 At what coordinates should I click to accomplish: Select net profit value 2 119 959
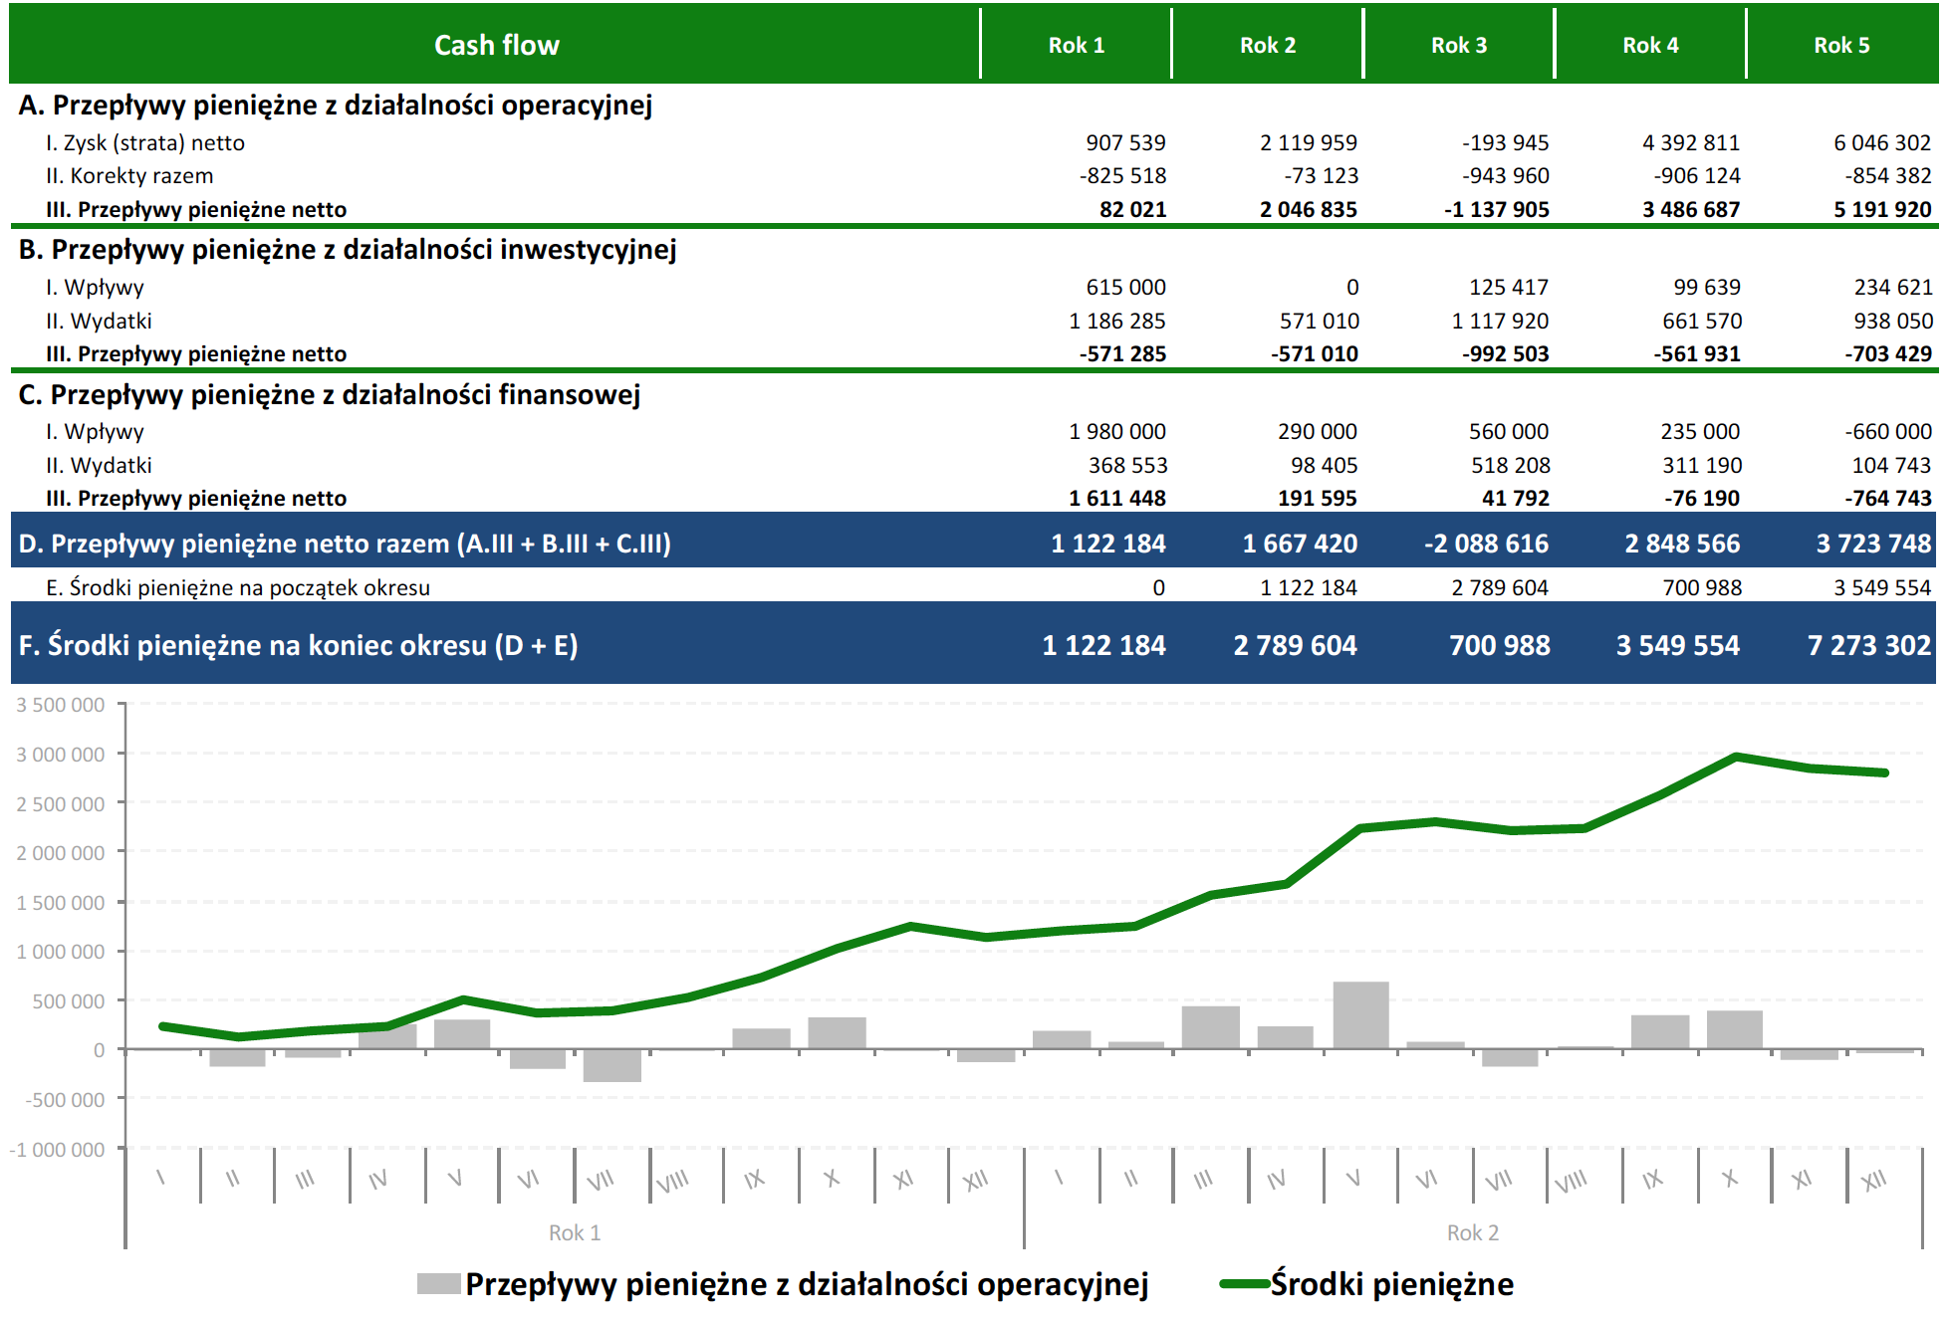pyautogui.click(x=1308, y=143)
